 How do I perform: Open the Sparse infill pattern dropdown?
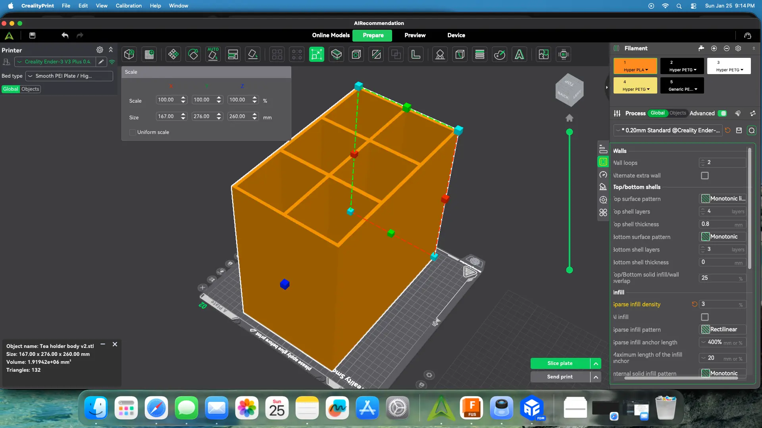pyautogui.click(x=723, y=330)
